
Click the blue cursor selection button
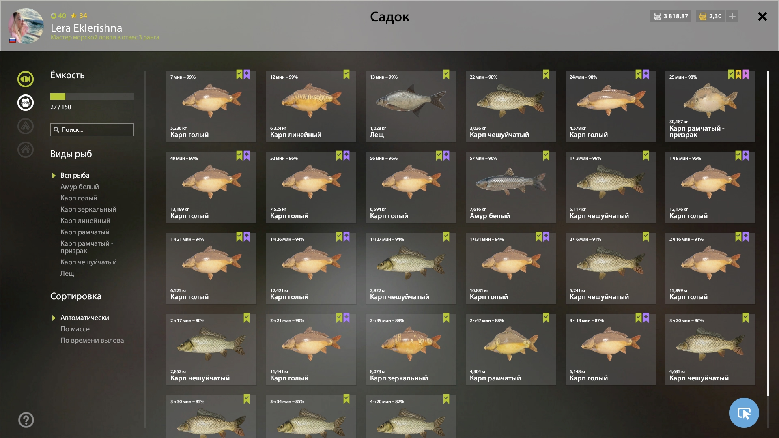coord(744,413)
